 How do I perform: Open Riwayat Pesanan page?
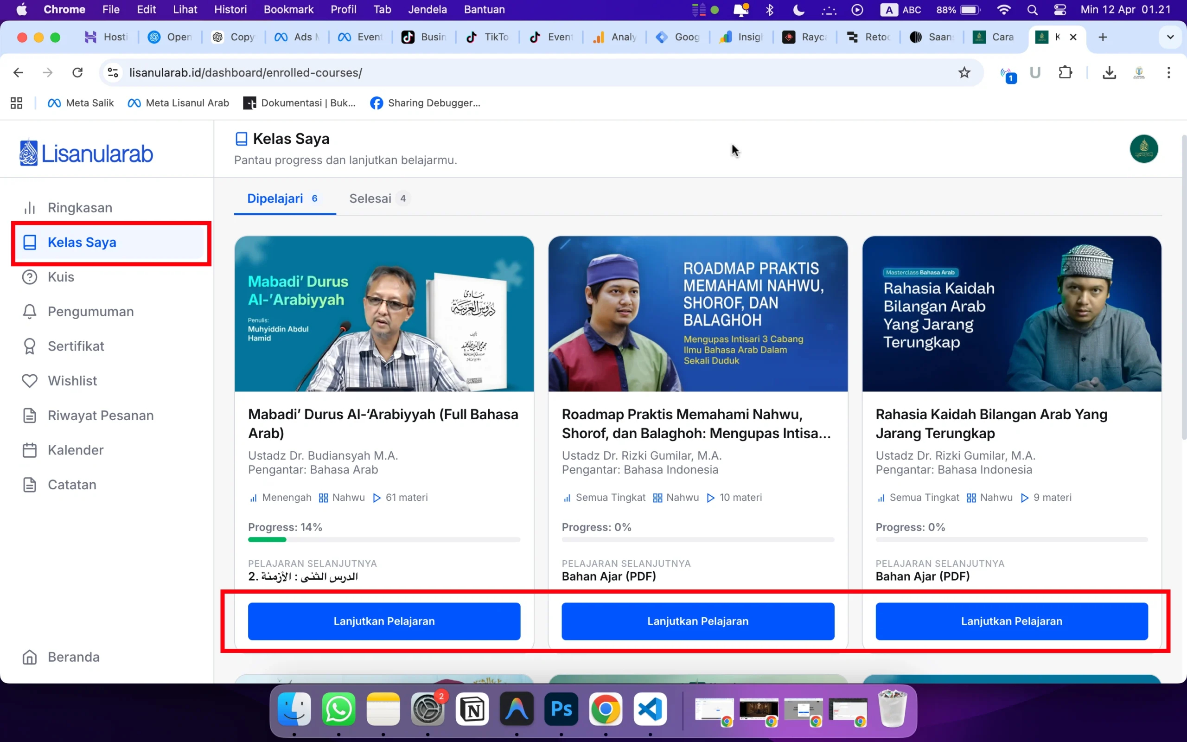point(100,415)
